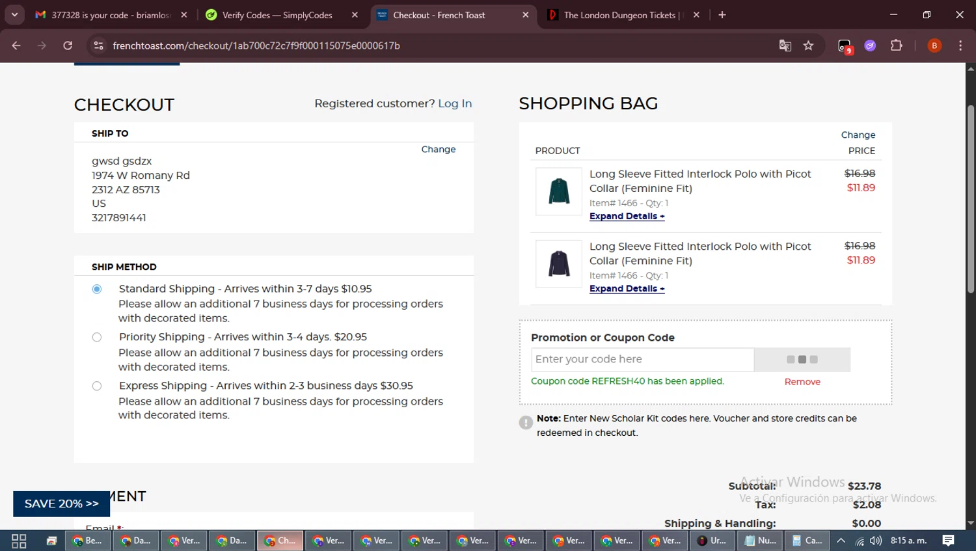The height and width of the screenshot is (551, 976).
Task: Open the tab search dropdown arrow
Action: pyautogui.click(x=14, y=14)
